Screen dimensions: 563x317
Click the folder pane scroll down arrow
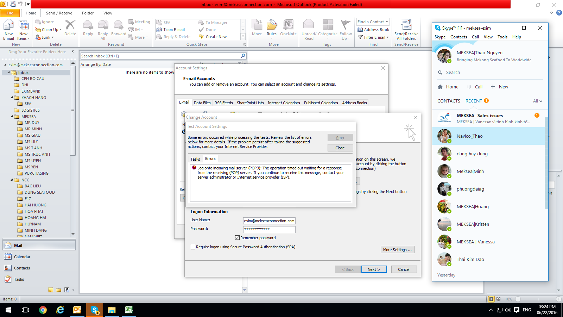tap(73, 234)
